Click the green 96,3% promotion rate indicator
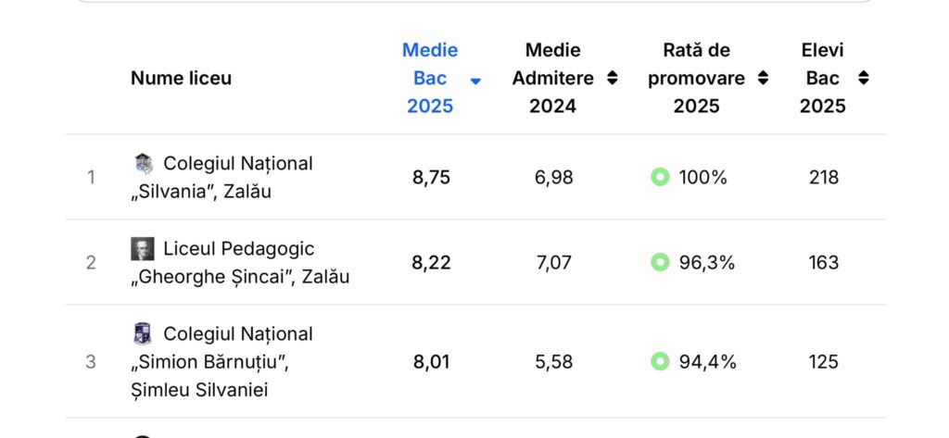 660,262
